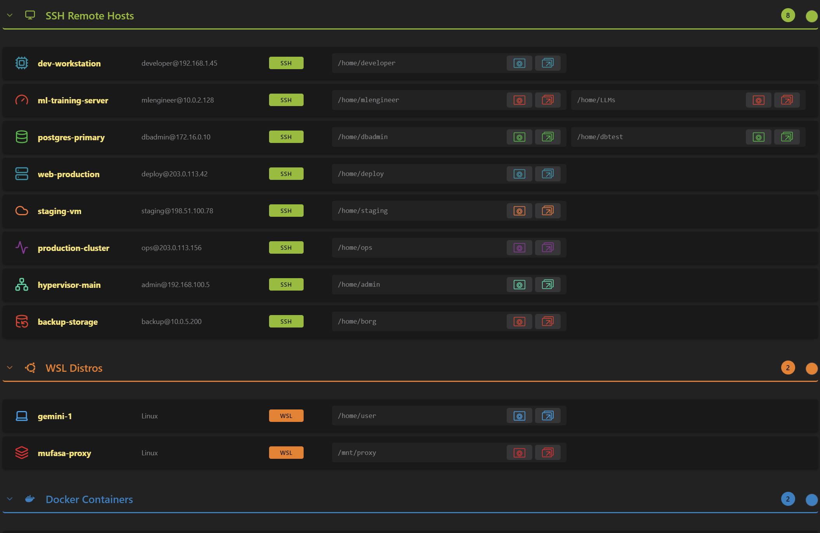Select the postgres-primary host name

71,138
